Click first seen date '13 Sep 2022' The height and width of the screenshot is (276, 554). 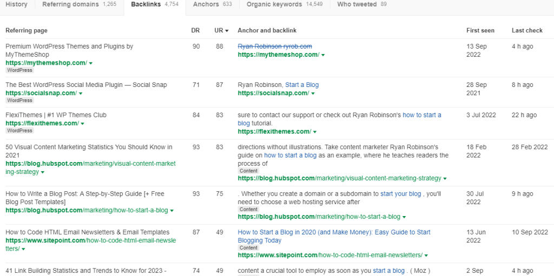pyautogui.click(x=476, y=50)
